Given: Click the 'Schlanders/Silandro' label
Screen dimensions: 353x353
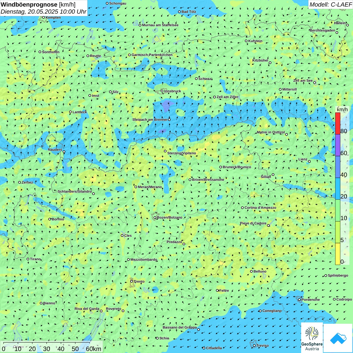Looking at the screenshot, I should 75,191.
